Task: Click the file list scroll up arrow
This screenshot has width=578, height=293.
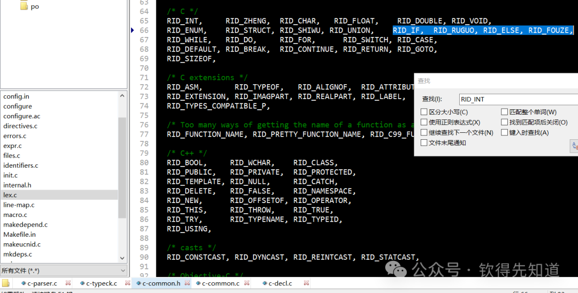Action: pos(123,95)
